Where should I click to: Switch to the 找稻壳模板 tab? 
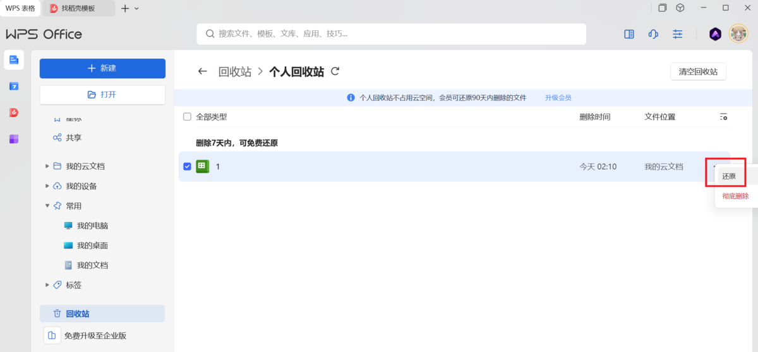tap(78, 8)
